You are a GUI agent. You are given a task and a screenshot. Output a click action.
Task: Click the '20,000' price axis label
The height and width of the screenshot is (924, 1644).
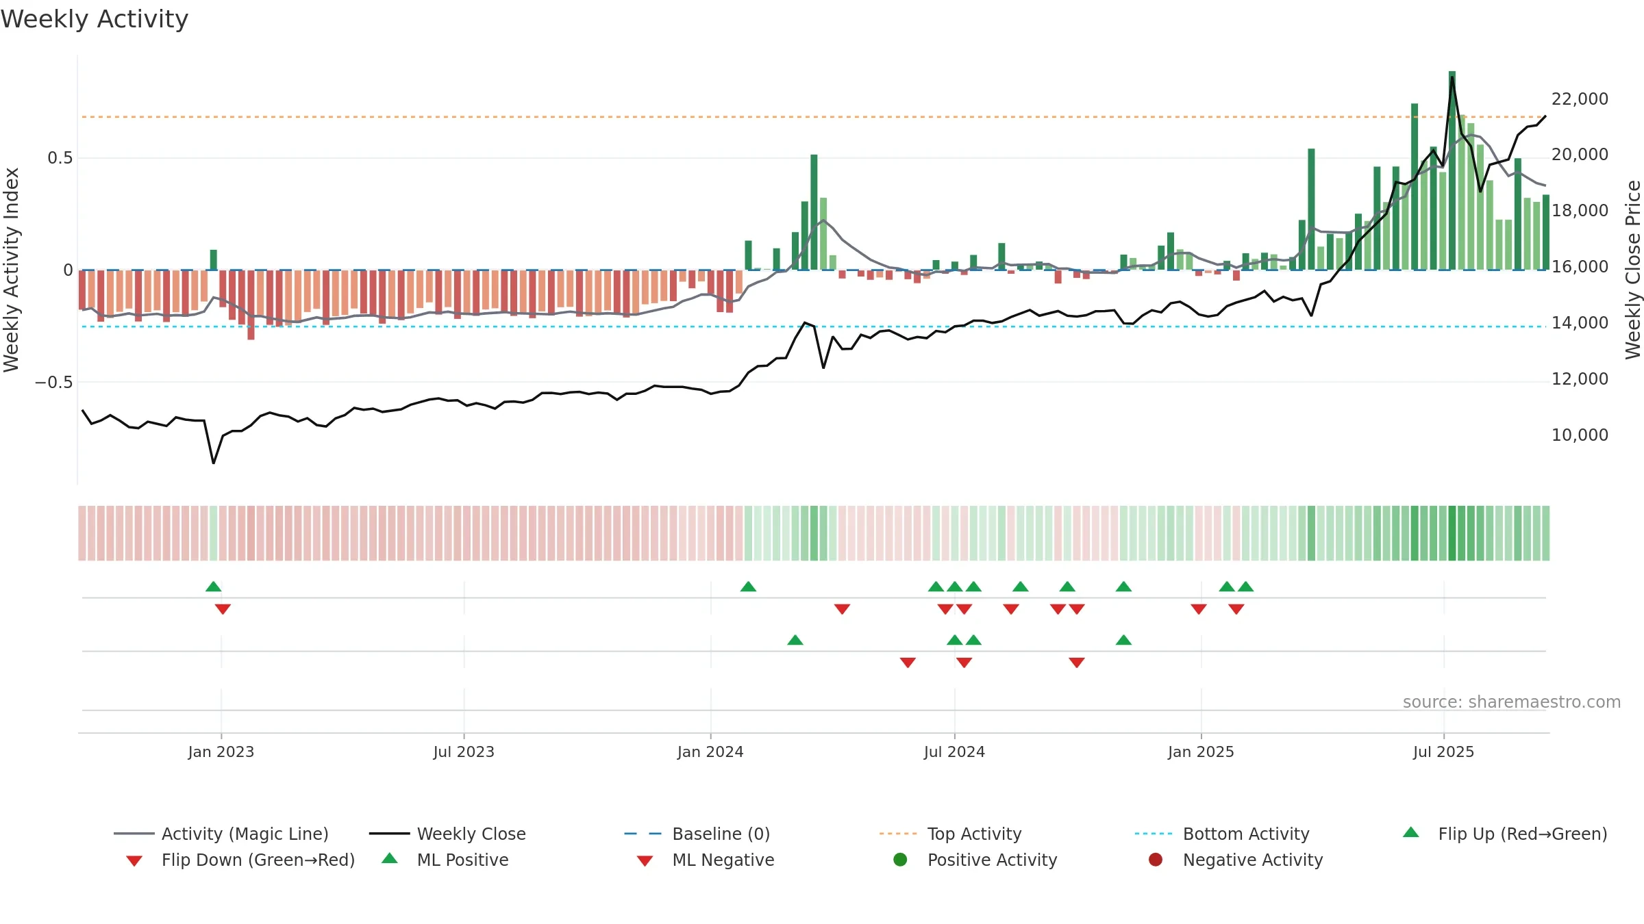tap(1580, 155)
